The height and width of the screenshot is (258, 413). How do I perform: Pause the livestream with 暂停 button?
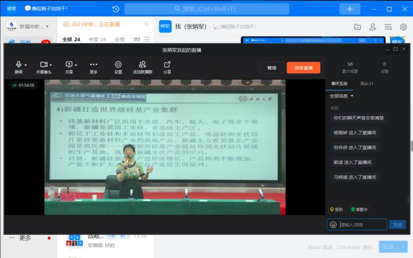point(272,68)
